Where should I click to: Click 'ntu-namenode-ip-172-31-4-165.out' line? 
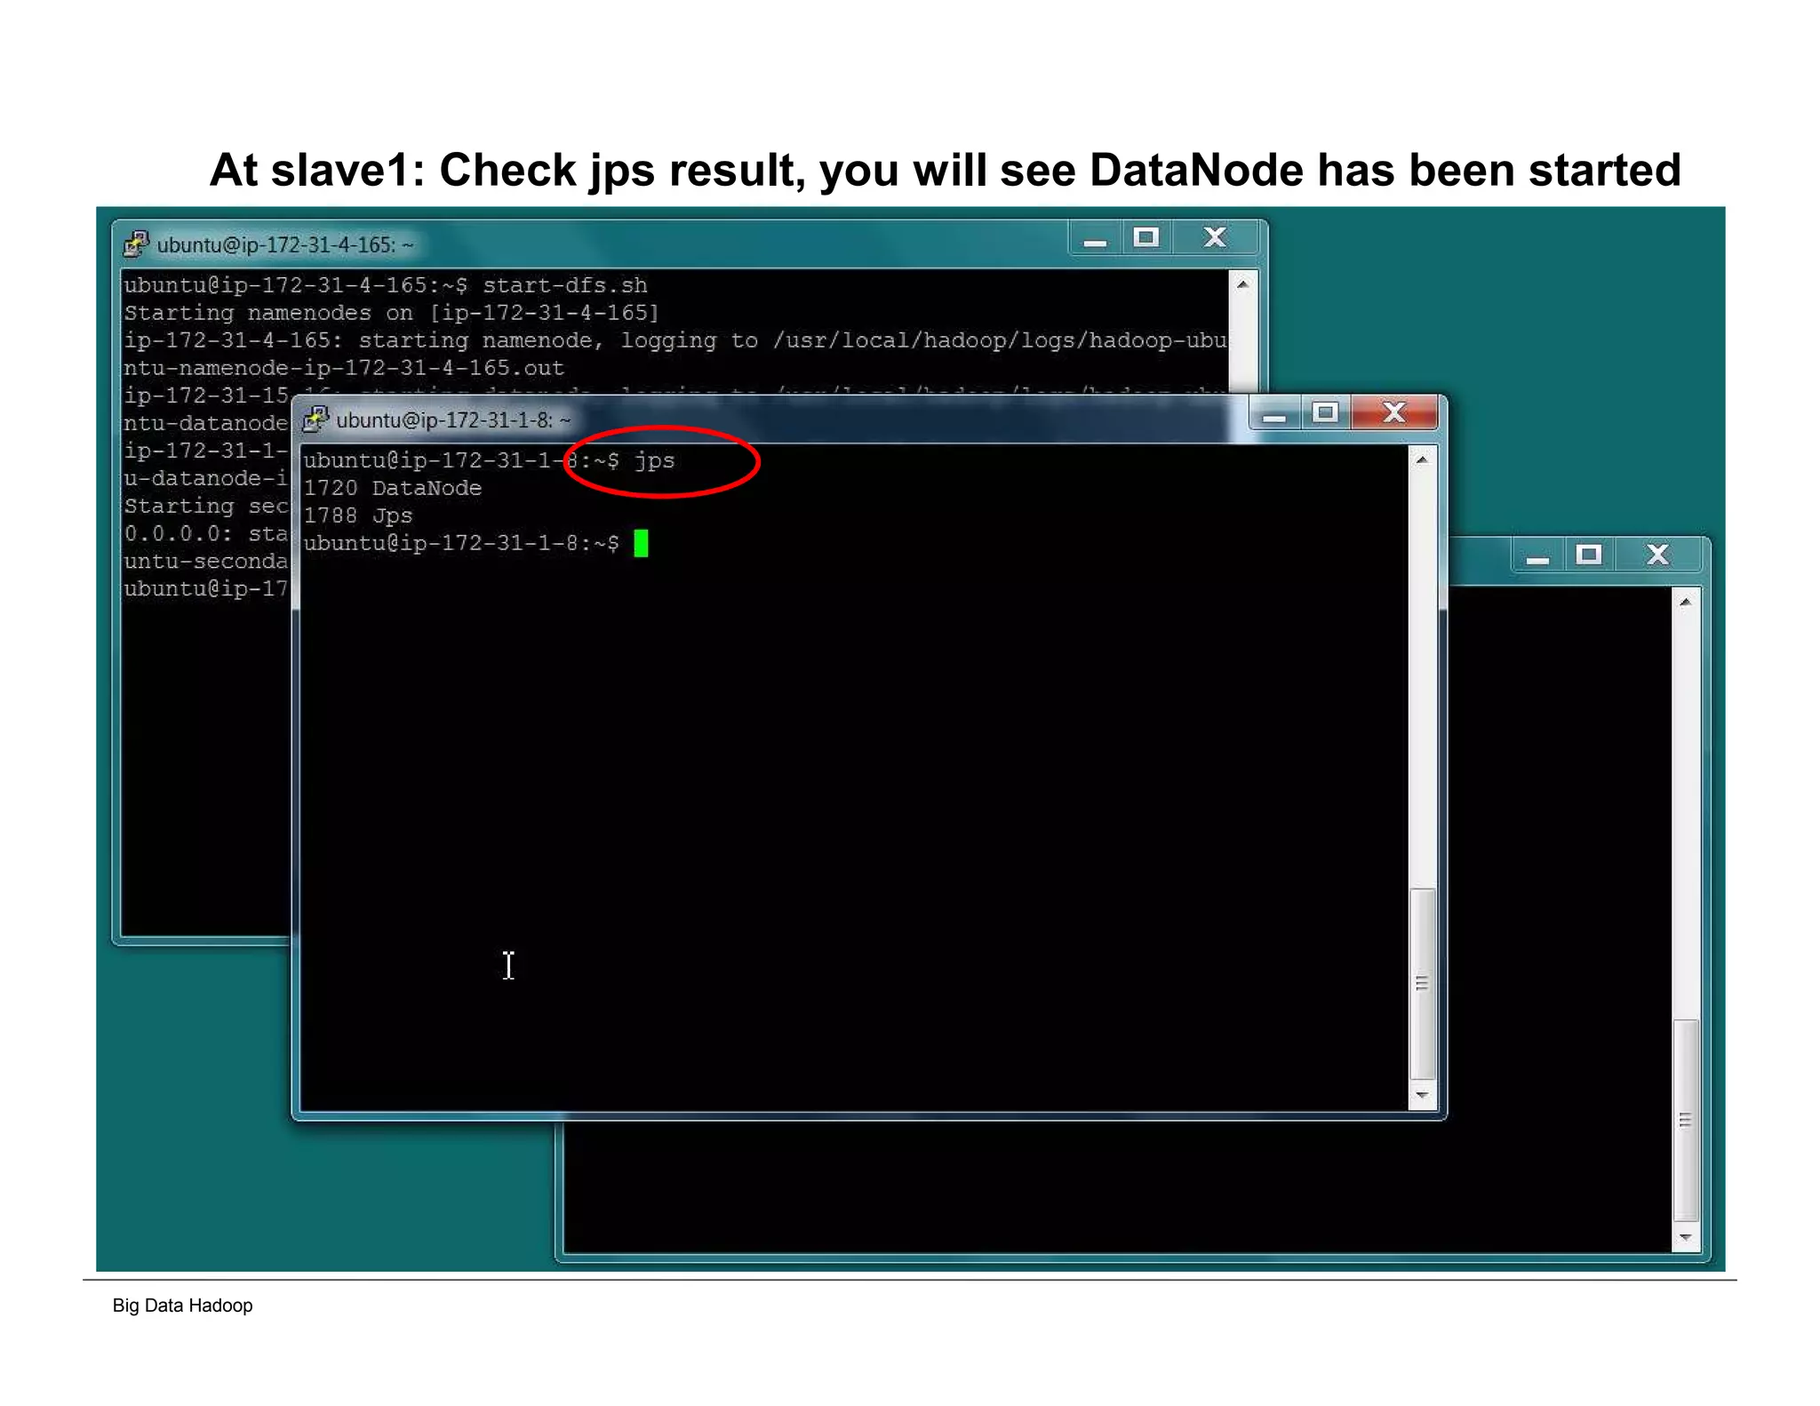[344, 368]
